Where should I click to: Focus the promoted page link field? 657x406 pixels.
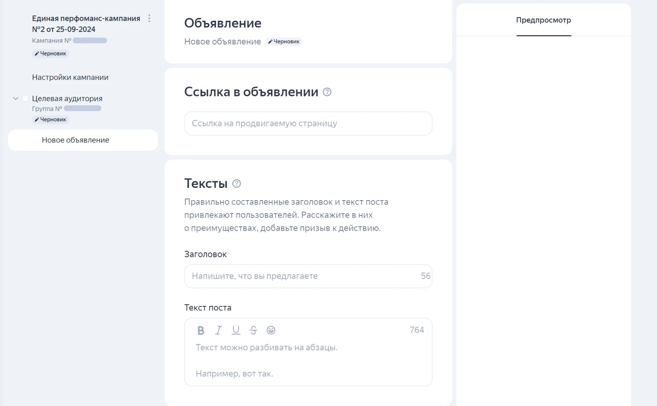308,123
